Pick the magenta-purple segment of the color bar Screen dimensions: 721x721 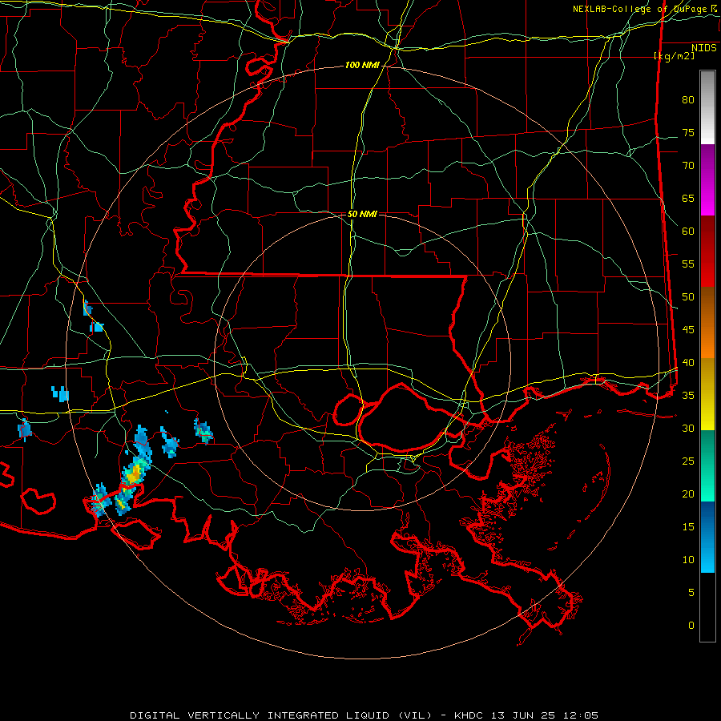pos(707,180)
